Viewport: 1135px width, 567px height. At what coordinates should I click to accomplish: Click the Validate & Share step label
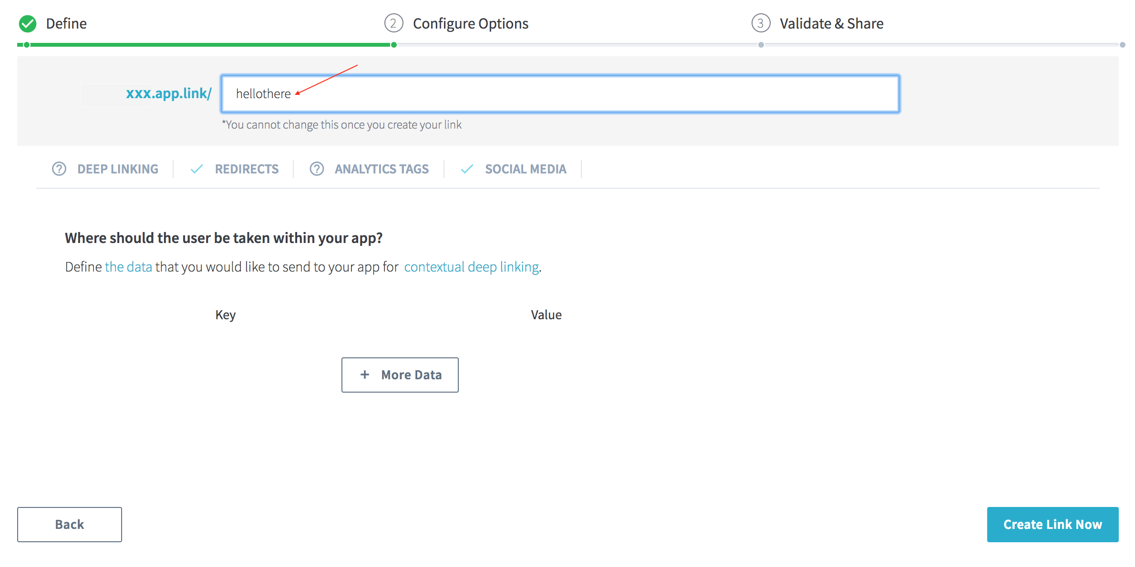pyautogui.click(x=831, y=23)
